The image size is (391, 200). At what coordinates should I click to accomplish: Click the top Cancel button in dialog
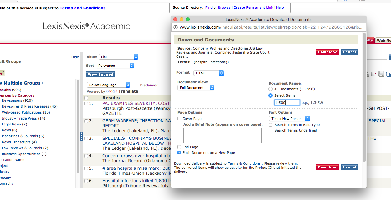349,52
